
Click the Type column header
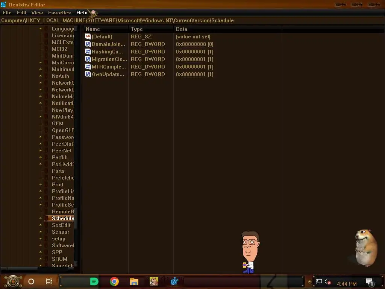pyautogui.click(x=151, y=29)
